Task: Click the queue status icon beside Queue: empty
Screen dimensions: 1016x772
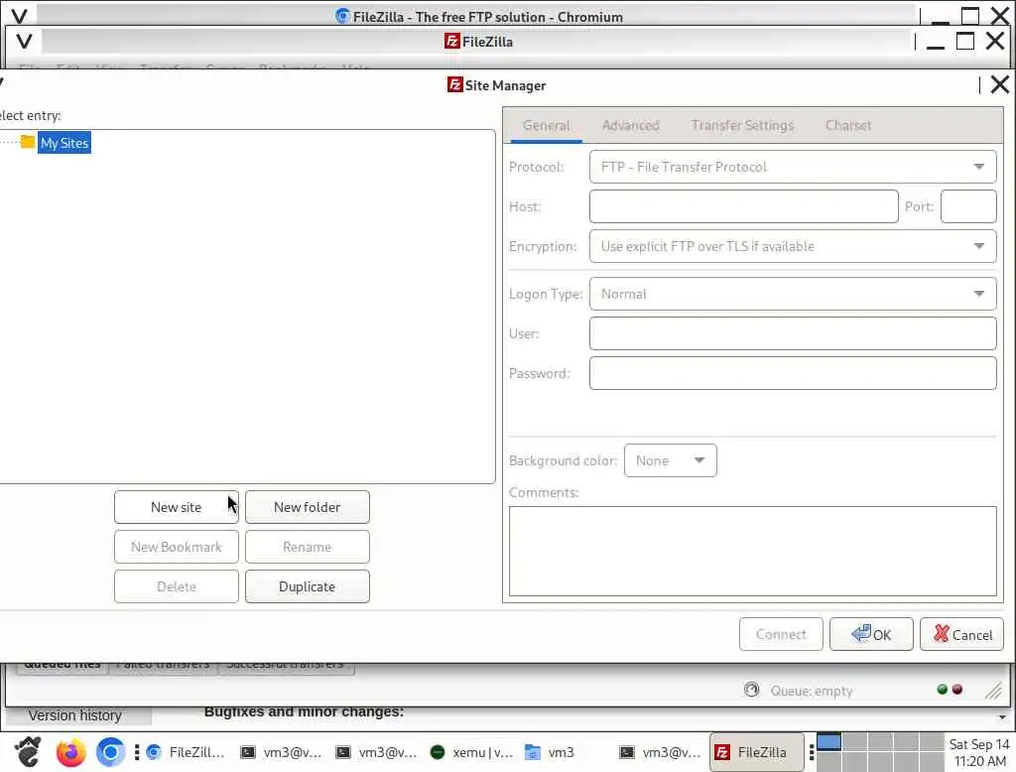Action: 752,690
